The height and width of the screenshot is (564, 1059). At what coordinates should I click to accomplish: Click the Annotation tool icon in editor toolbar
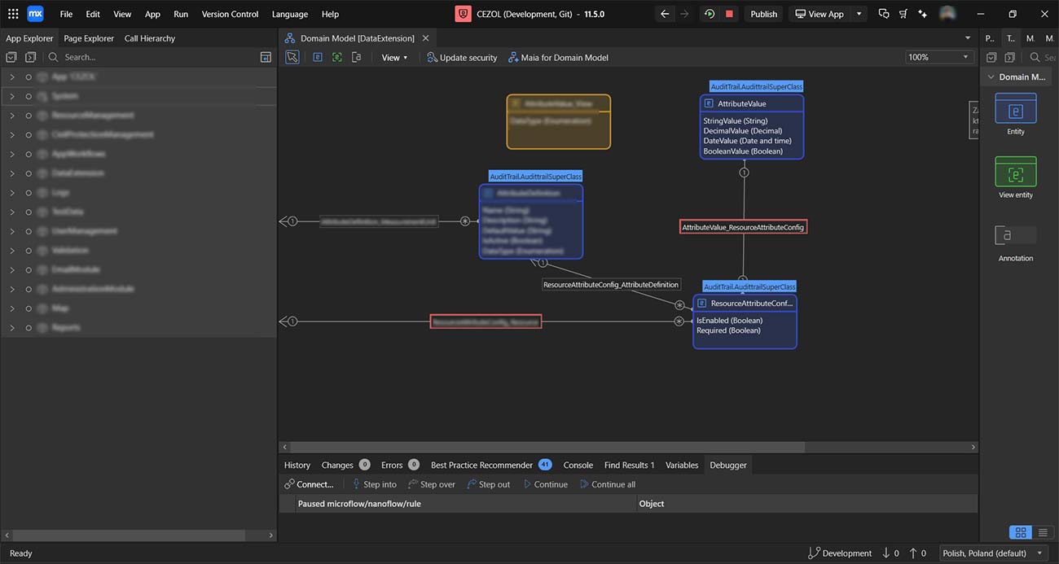[357, 57]
